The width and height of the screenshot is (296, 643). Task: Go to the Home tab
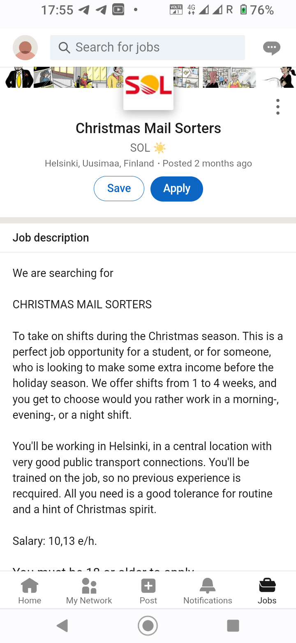coord(30,591)
